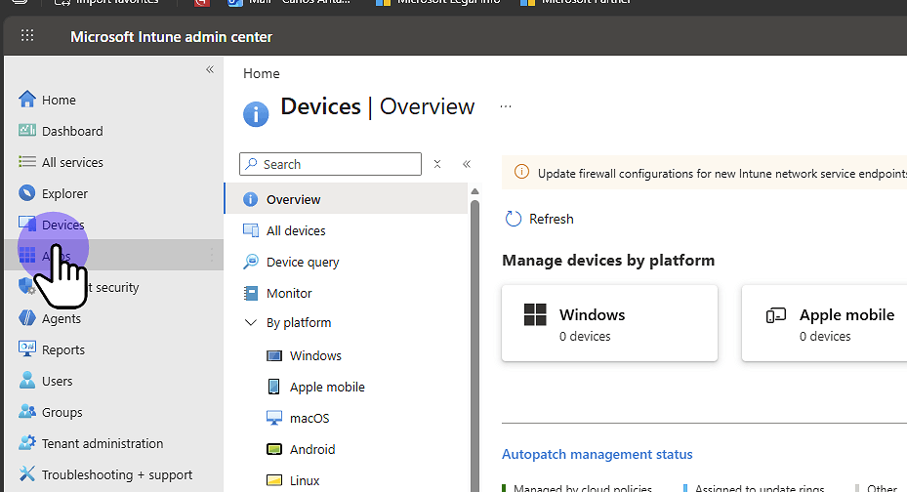This screenshot has width=907, height=492.
Task: Click the Windows platform icon in menu
Action: (x=274, y=355)
